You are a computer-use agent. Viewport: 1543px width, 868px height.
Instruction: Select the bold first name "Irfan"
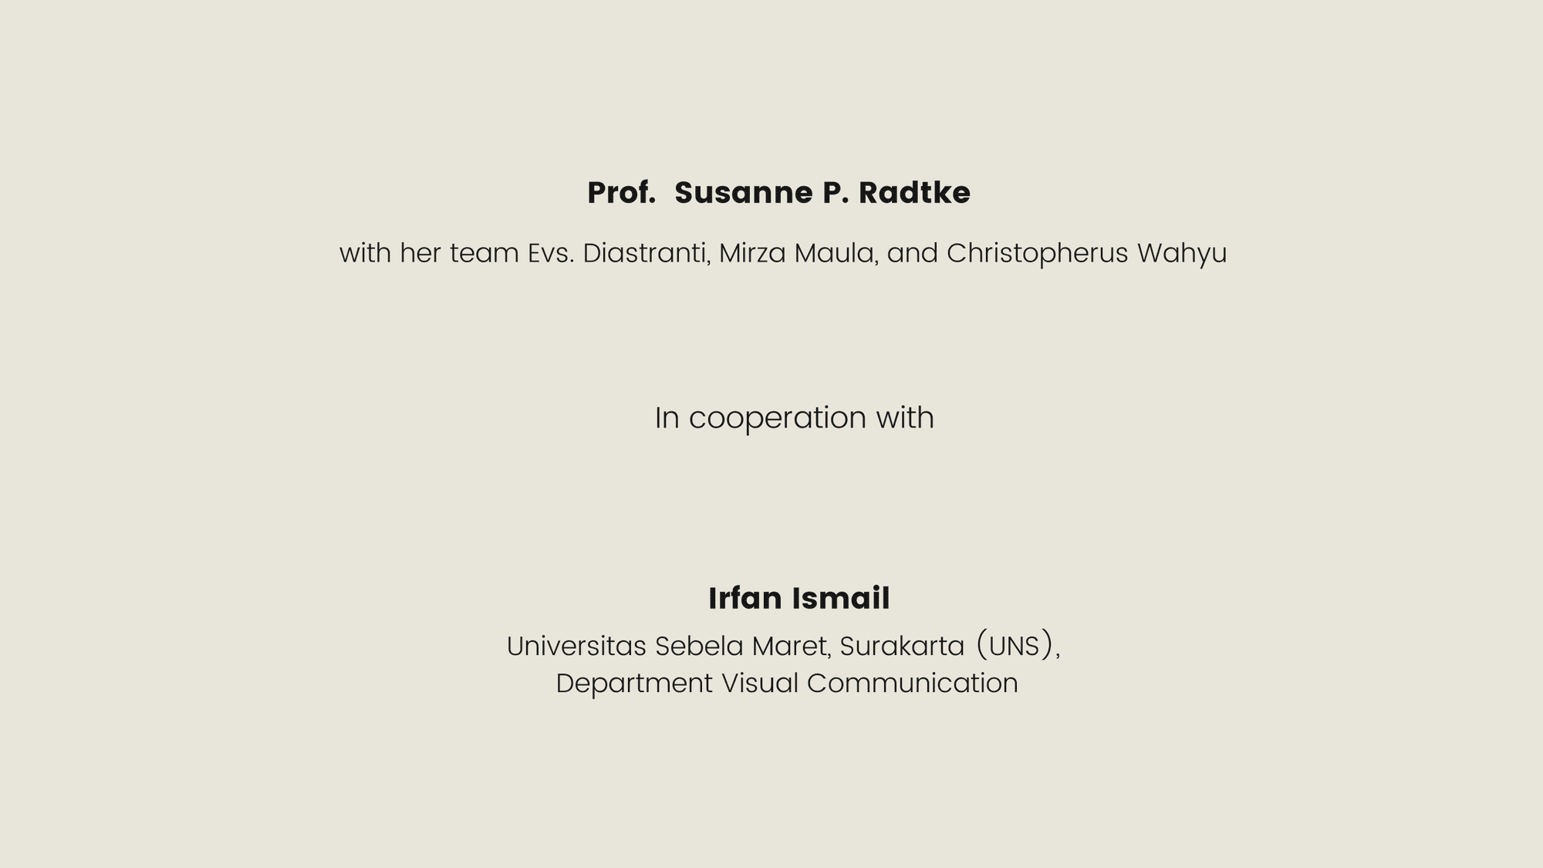point(744,599)
